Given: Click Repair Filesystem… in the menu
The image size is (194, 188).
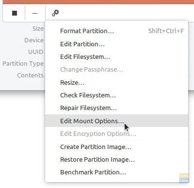Looking at the screenshot, I should click(117, 108).
